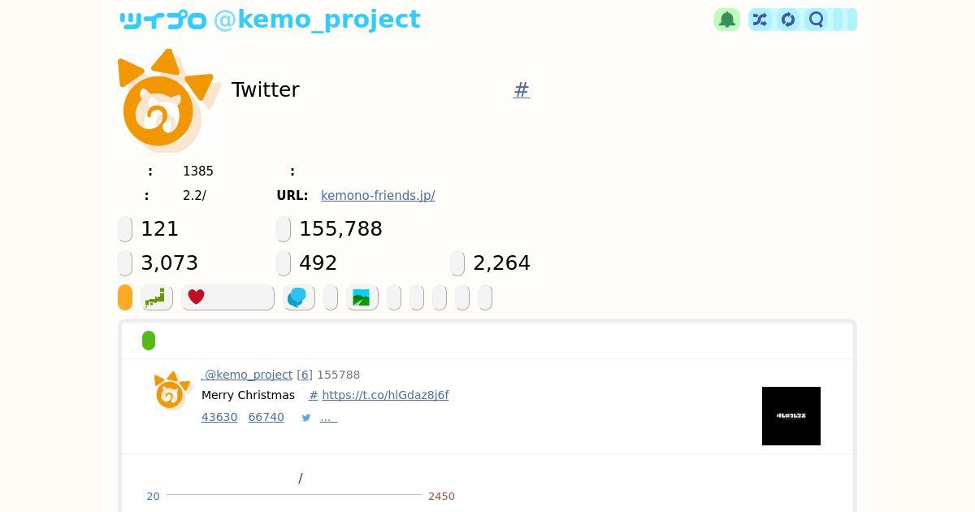Select the blue speech bubble tab
Screen dimensions: 975x512
pyautogui.click(x=299, y=297)
